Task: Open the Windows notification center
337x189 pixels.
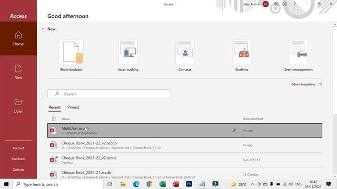Action: click(x=329, y=184)
